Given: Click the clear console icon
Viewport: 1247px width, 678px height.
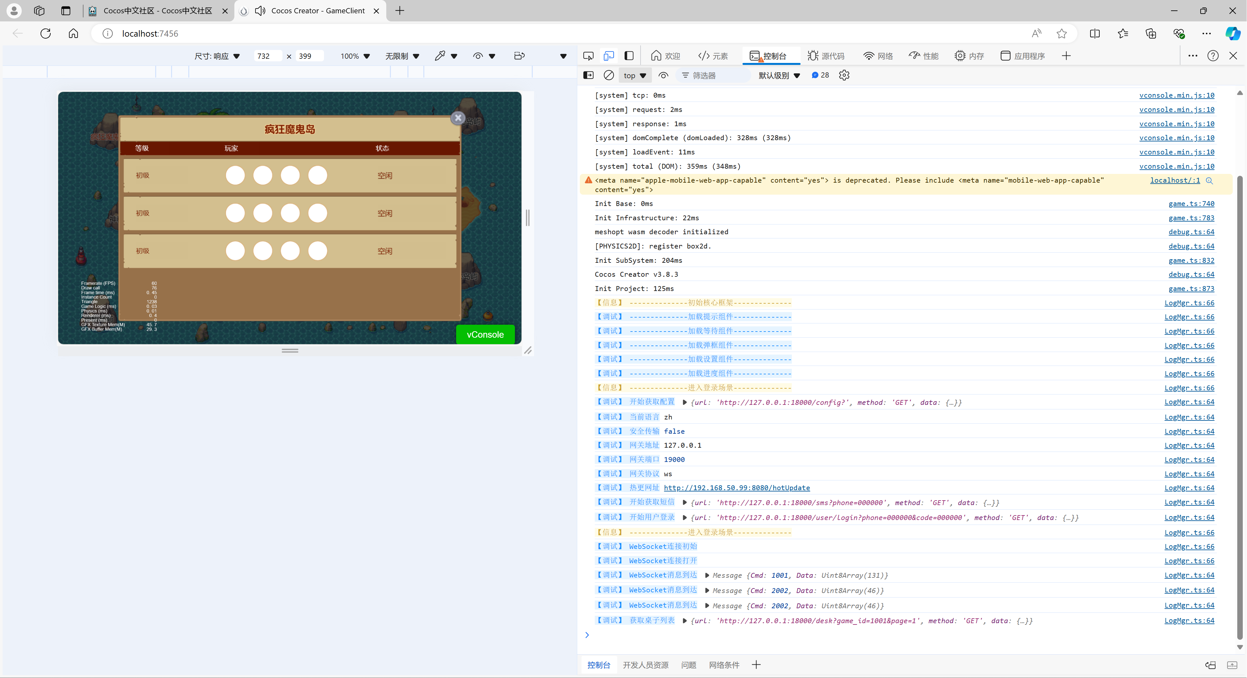Looking at the screenshot, I should [x=608, y=75].
